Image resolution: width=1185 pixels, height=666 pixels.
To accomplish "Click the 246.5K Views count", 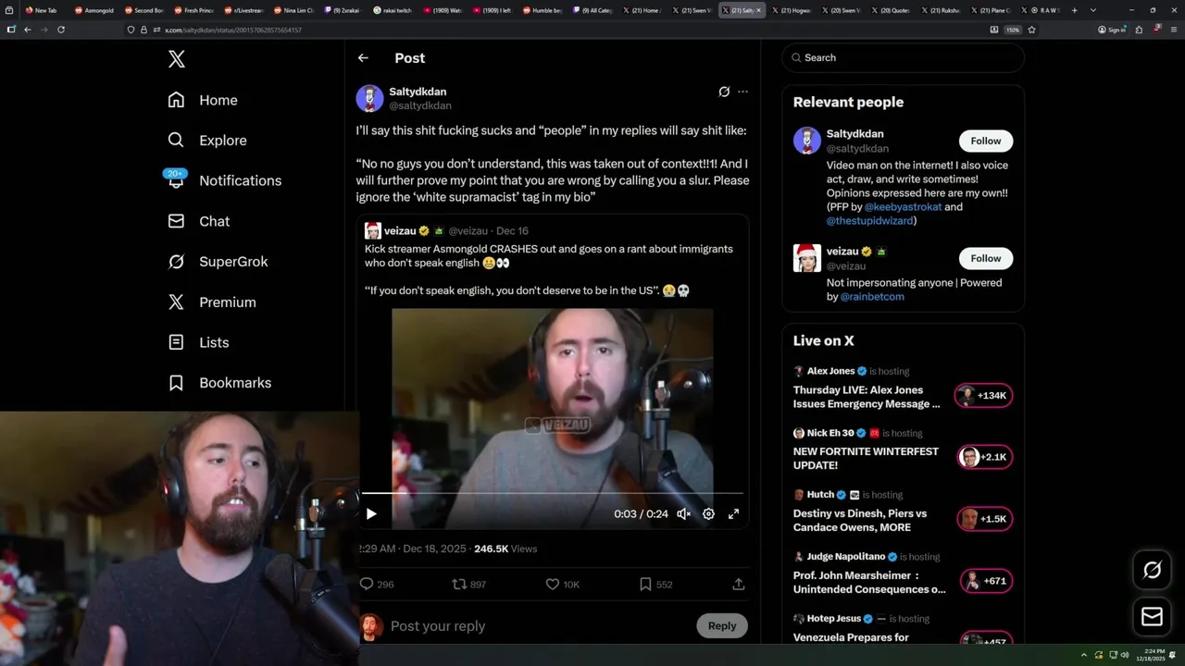I will click(505, 549).
